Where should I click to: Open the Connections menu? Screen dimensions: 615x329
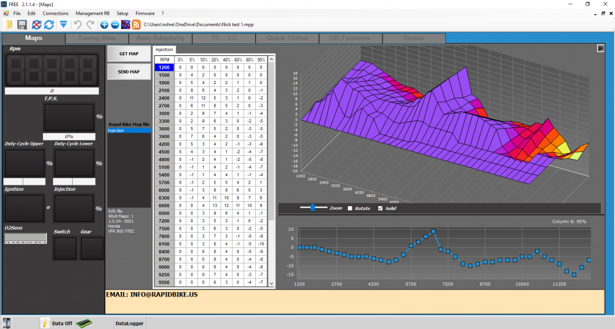pyautogui.click(x=56, y=13)
